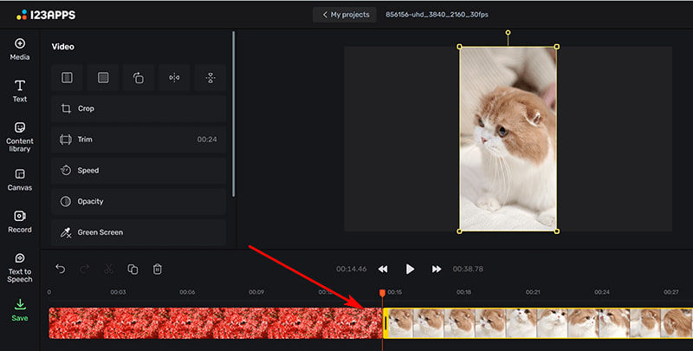Click the total duration 00:38.78

pyautogui.click(x=468, y=269)
